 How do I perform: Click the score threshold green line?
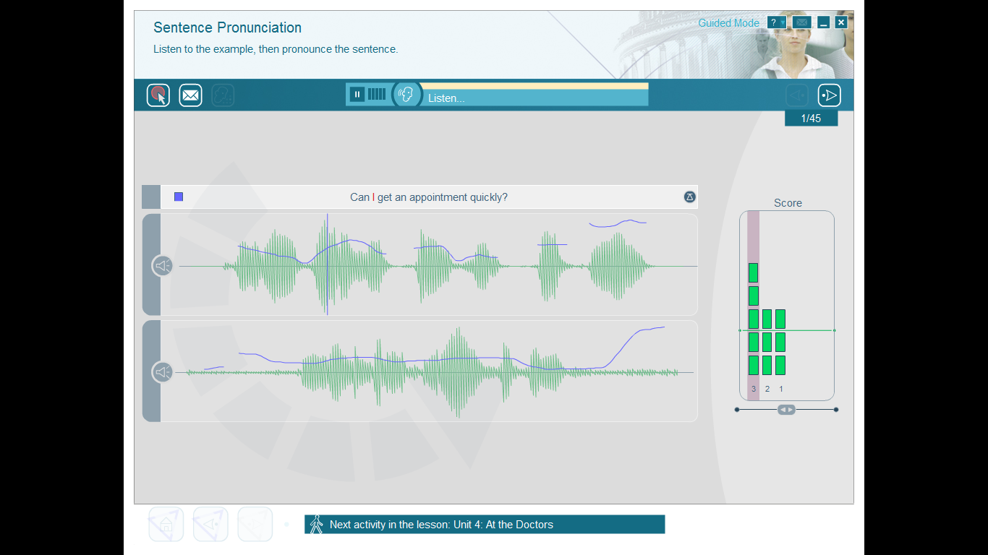(787, 330)
